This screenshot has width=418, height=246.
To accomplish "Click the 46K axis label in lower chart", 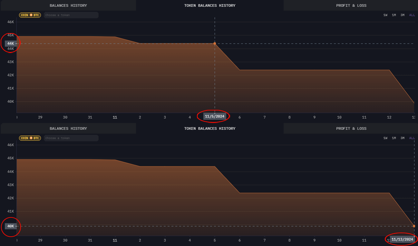I will (x=11, y=145).
